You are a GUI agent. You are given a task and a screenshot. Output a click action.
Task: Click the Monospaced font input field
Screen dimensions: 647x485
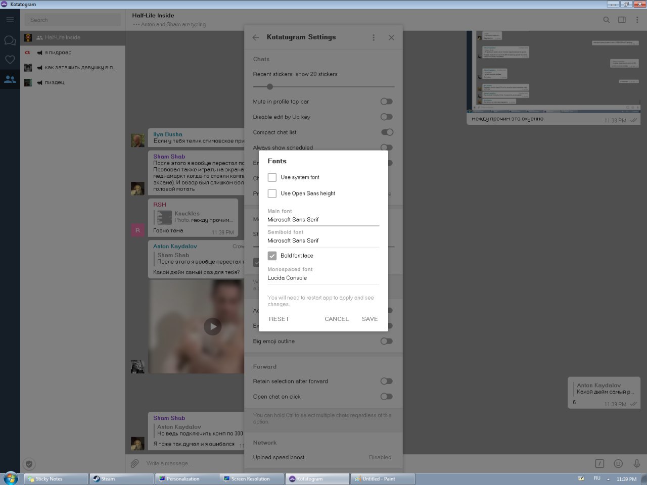coord(323,278)
